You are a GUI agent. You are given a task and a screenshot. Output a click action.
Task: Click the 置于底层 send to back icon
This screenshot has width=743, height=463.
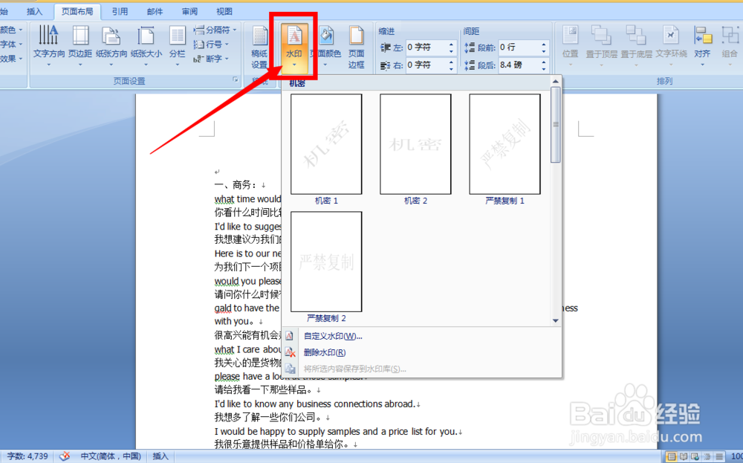pos(636,46)
